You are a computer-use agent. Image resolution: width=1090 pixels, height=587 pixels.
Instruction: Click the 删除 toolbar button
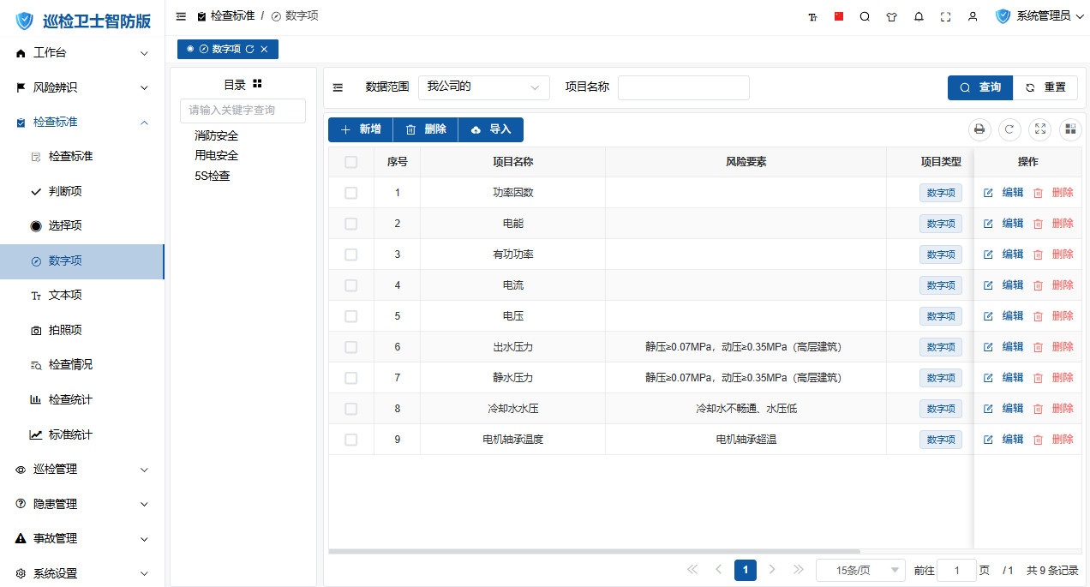click(426, 129)
